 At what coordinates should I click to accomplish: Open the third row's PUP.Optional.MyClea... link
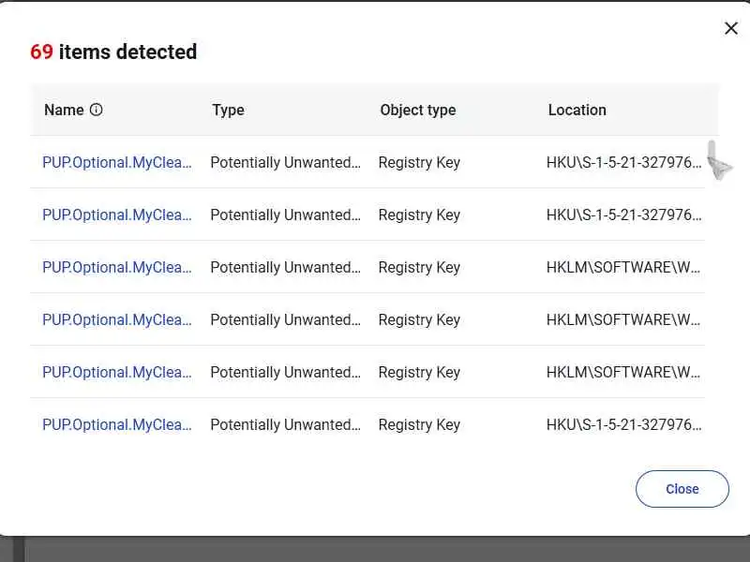(x=117, y=267)
